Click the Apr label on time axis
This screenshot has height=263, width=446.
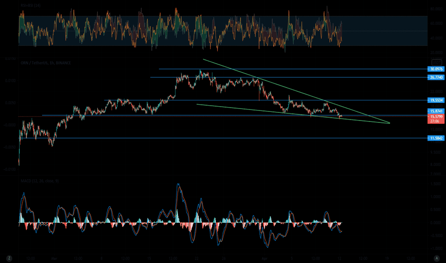[265, 258]
